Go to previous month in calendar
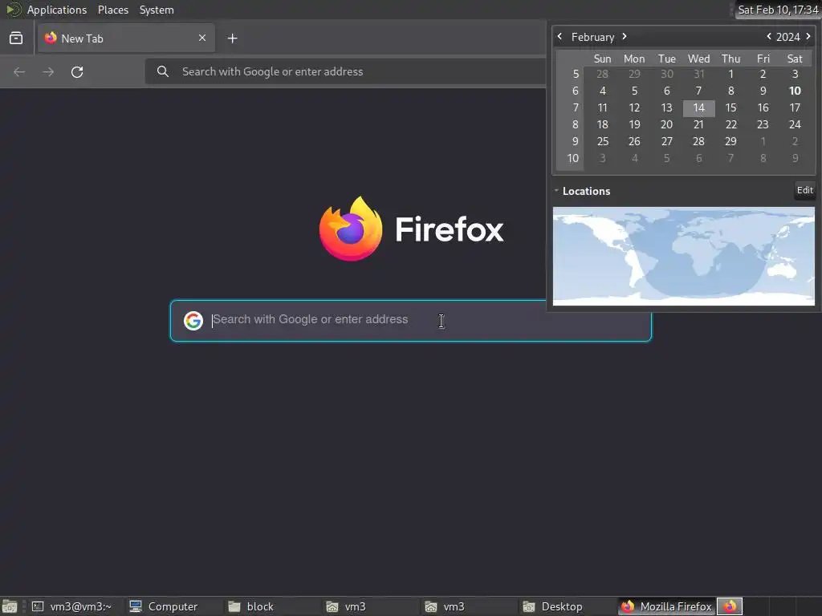This screenshot has height=616, width=822. (x=560, y=36)
